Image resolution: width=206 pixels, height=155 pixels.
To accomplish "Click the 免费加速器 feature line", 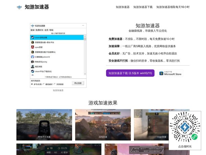I will [x=141, y=39].
